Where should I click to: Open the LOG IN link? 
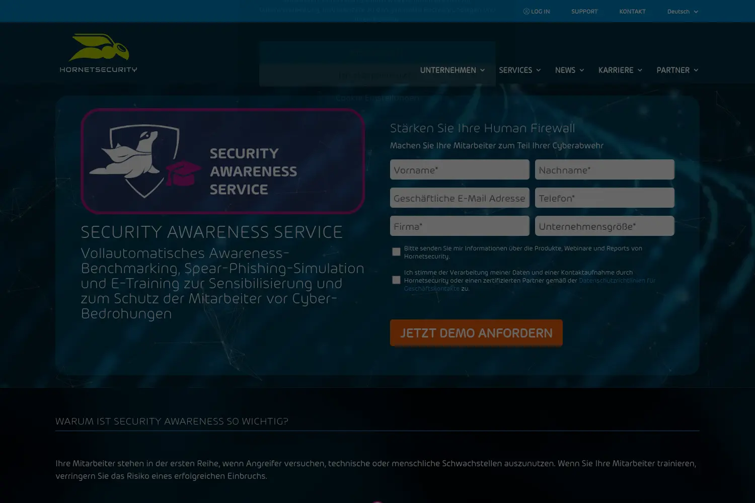coord(537,12)
